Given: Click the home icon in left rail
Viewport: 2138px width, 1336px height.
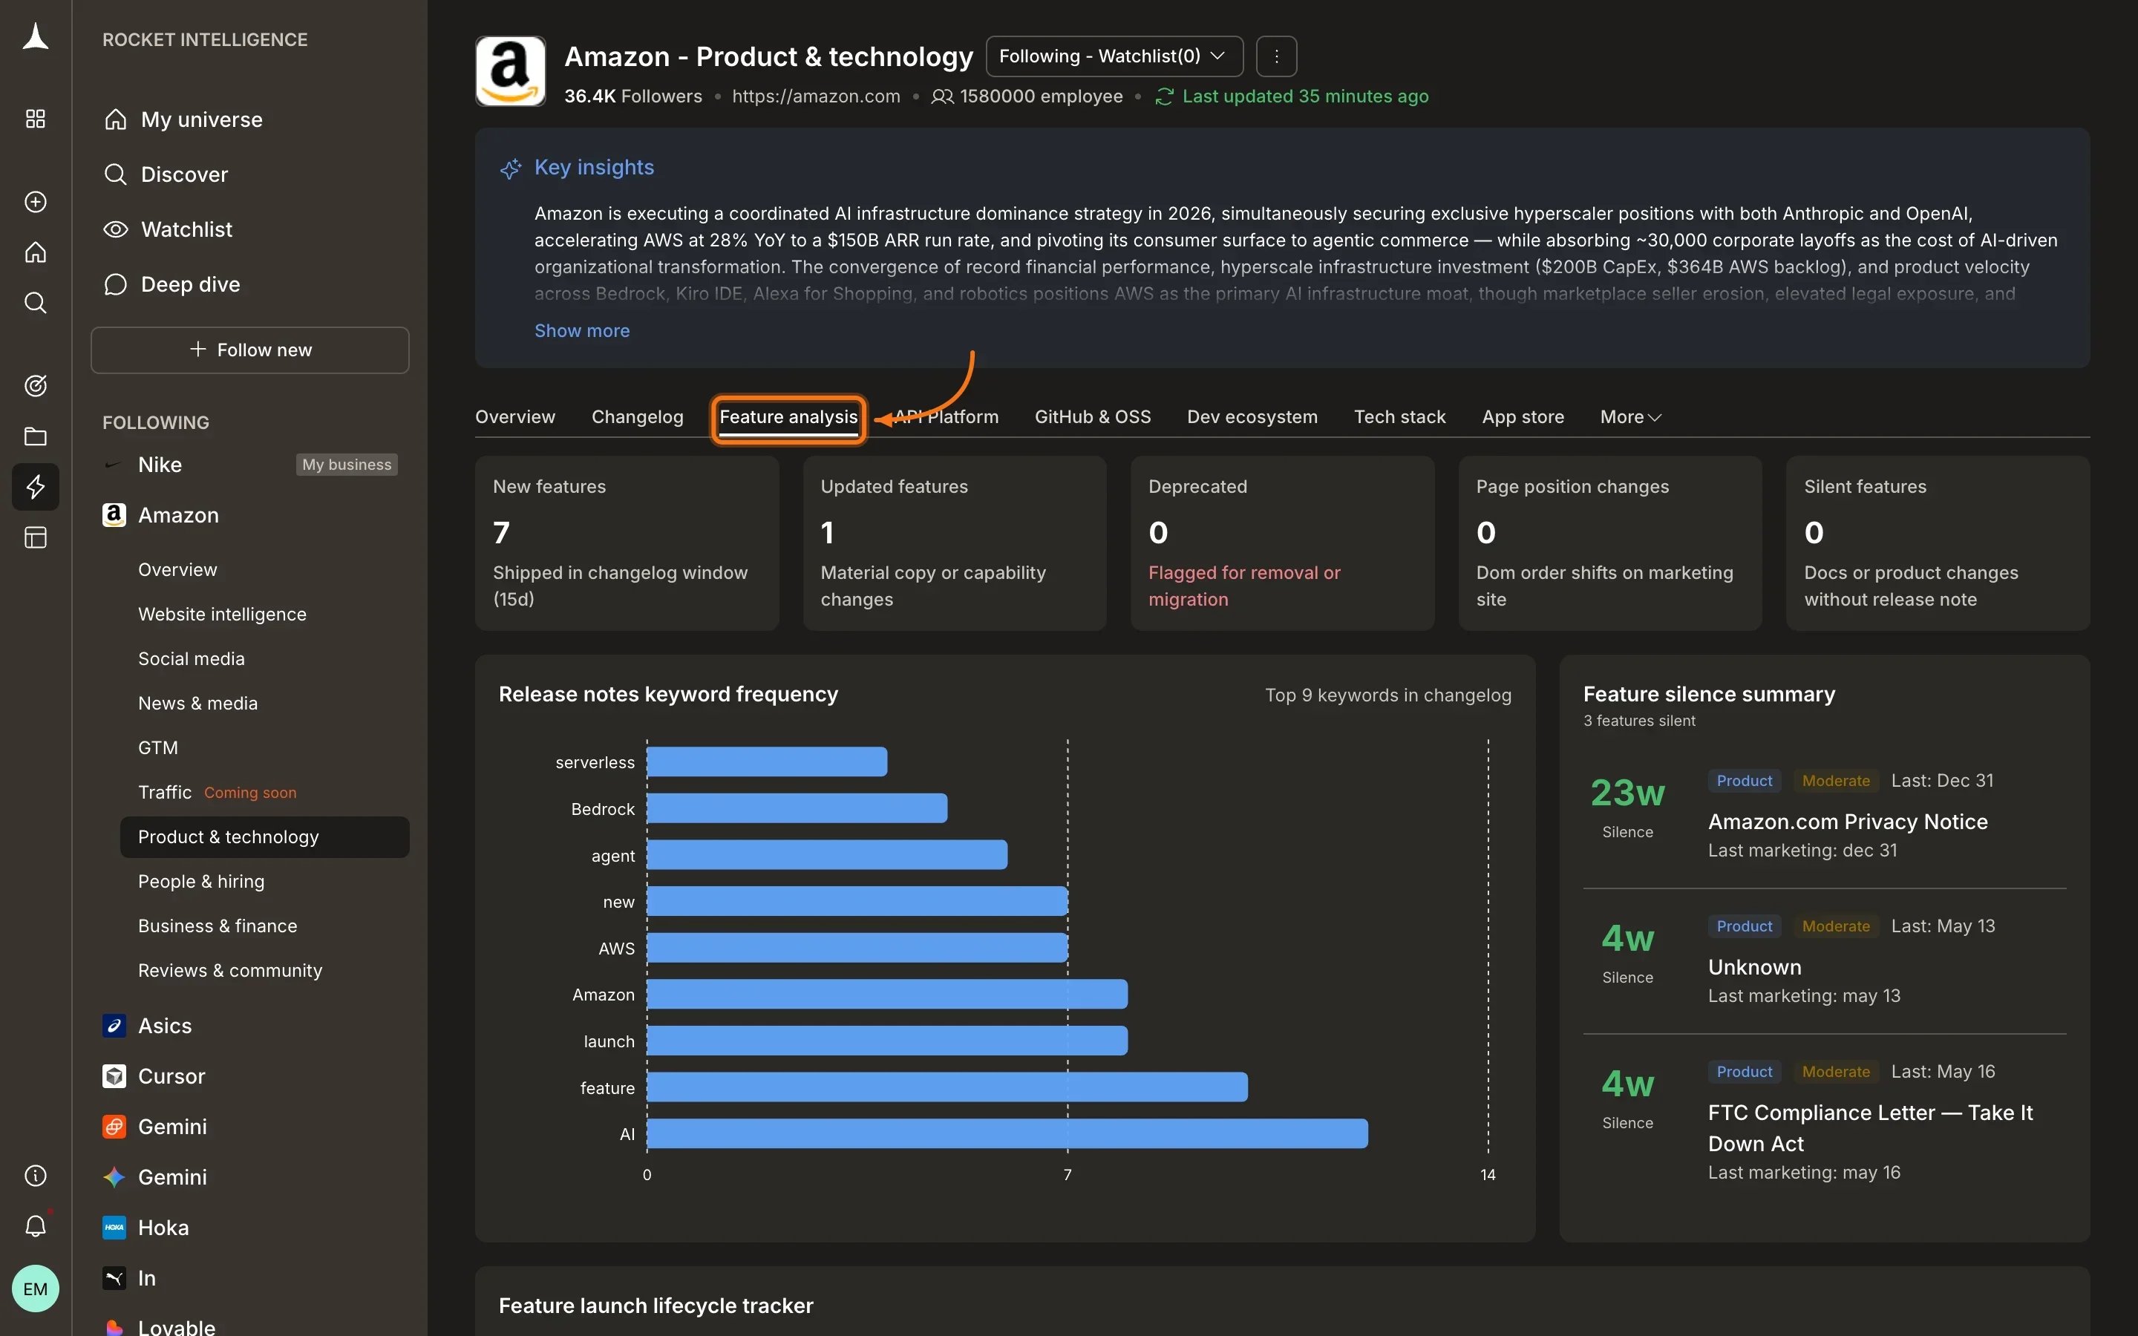Looking at the screenshot, I should (36, 252).
